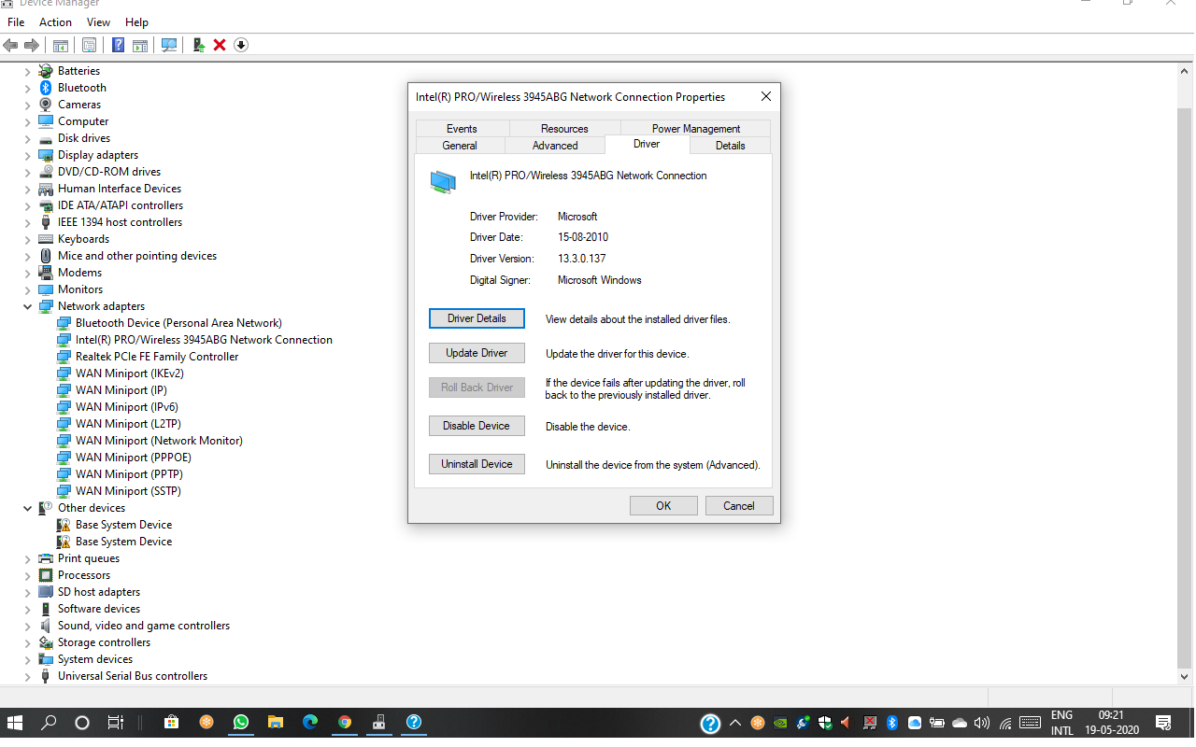
Task: Open Wi-Fi network tray icon
Action: pos(1005,723)
